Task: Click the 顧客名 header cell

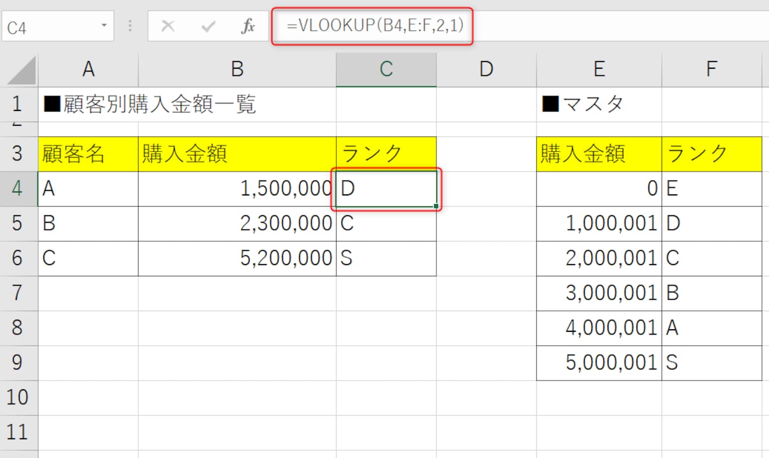Action: coord(88,154)
